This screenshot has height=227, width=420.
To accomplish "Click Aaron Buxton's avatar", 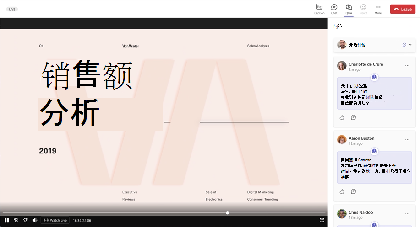I will coord(342,140).
